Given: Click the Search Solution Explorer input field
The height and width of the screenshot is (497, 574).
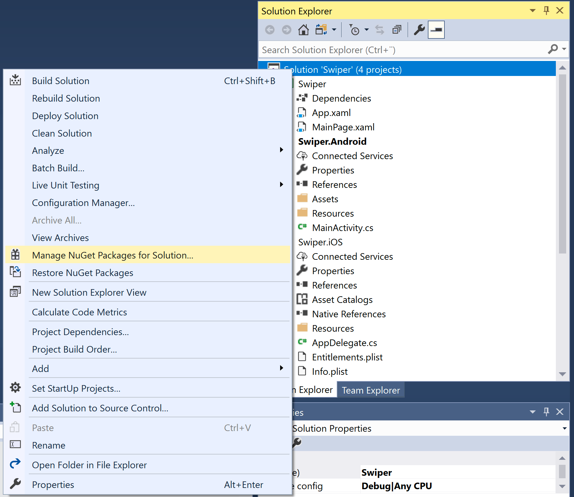Looking at the screenshot, I should pos(376,50).
